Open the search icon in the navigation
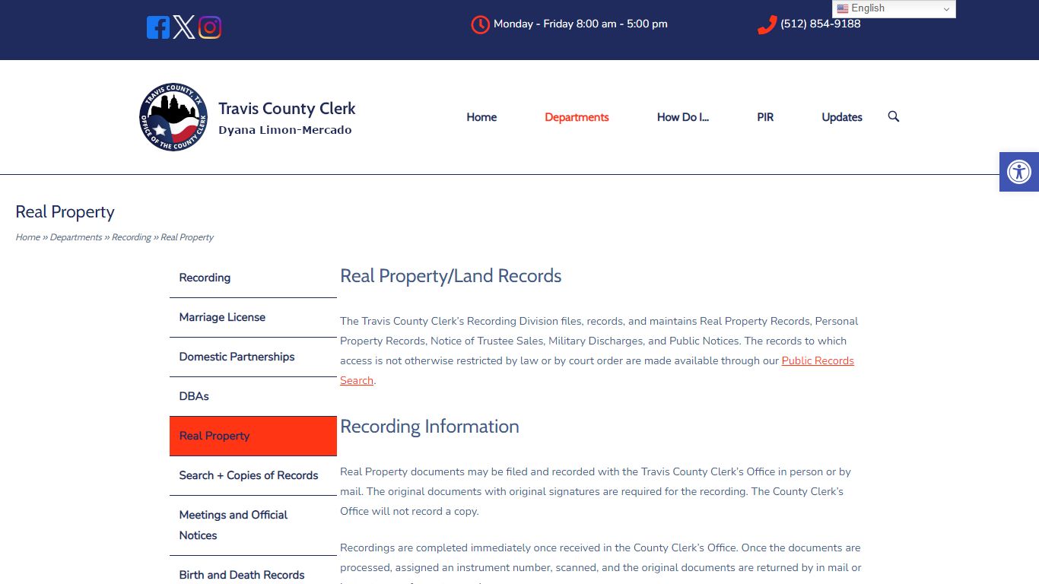The height and width of the screenshot is (584, 1039). pyautogui.click(x=893, y=116)
